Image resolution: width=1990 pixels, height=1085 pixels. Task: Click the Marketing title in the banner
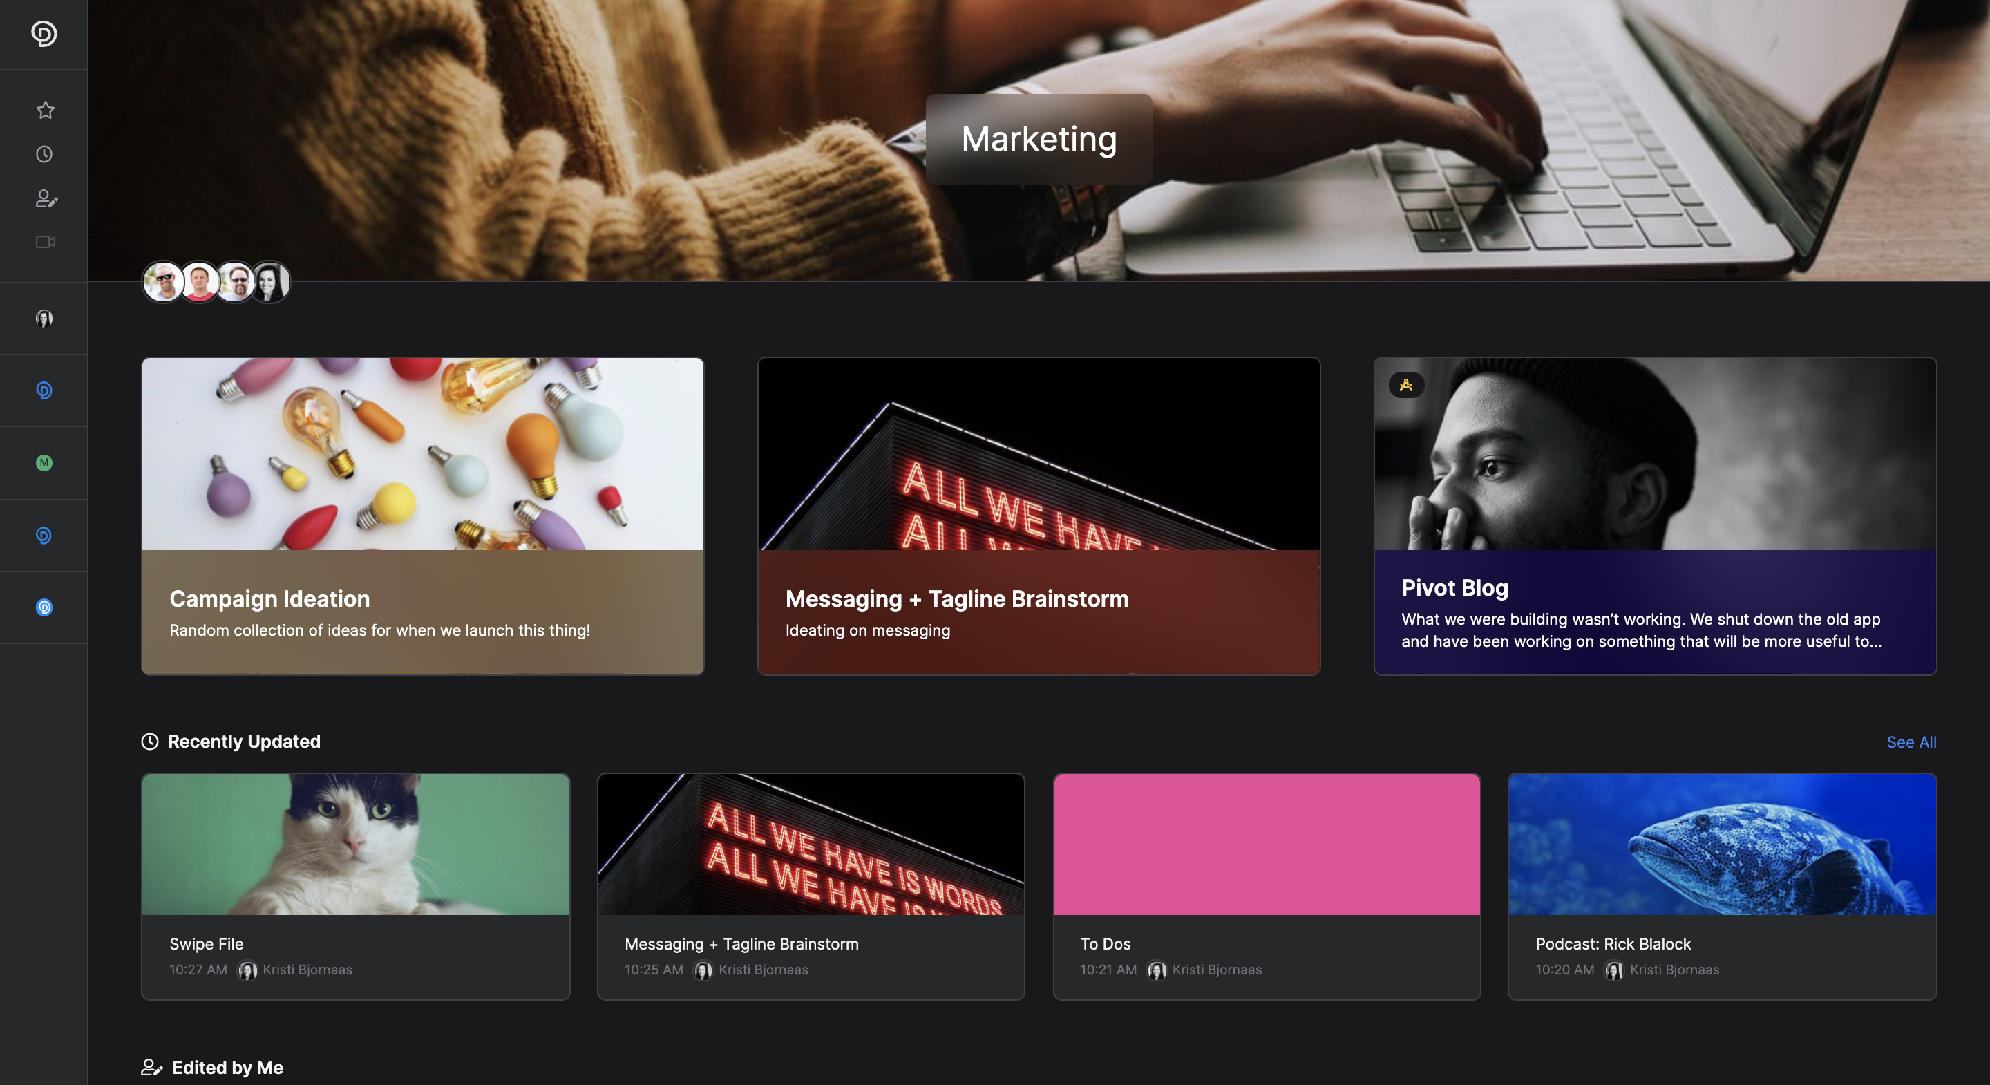point(1039,139)
